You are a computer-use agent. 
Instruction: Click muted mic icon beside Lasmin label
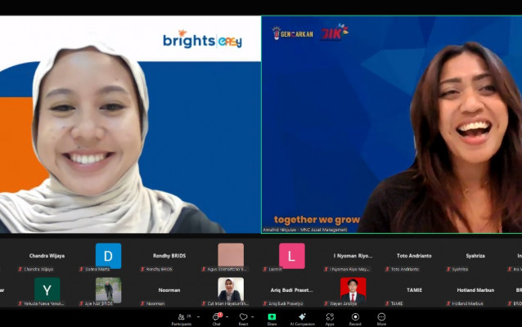(x=265, y=269)
